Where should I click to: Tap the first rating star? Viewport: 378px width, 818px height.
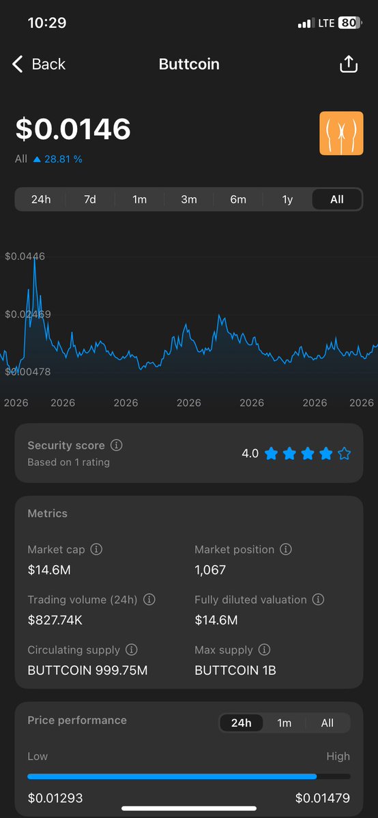271,453
